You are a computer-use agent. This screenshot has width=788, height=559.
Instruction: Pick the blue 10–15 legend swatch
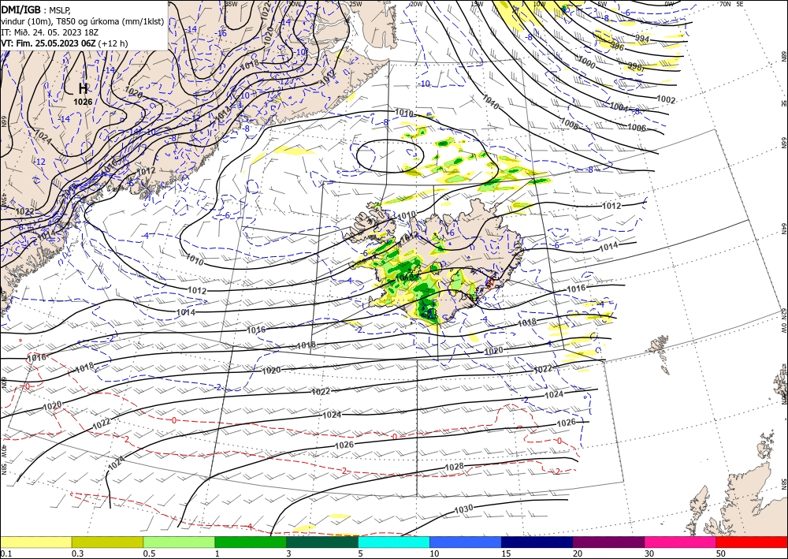(x=466, y=542)
